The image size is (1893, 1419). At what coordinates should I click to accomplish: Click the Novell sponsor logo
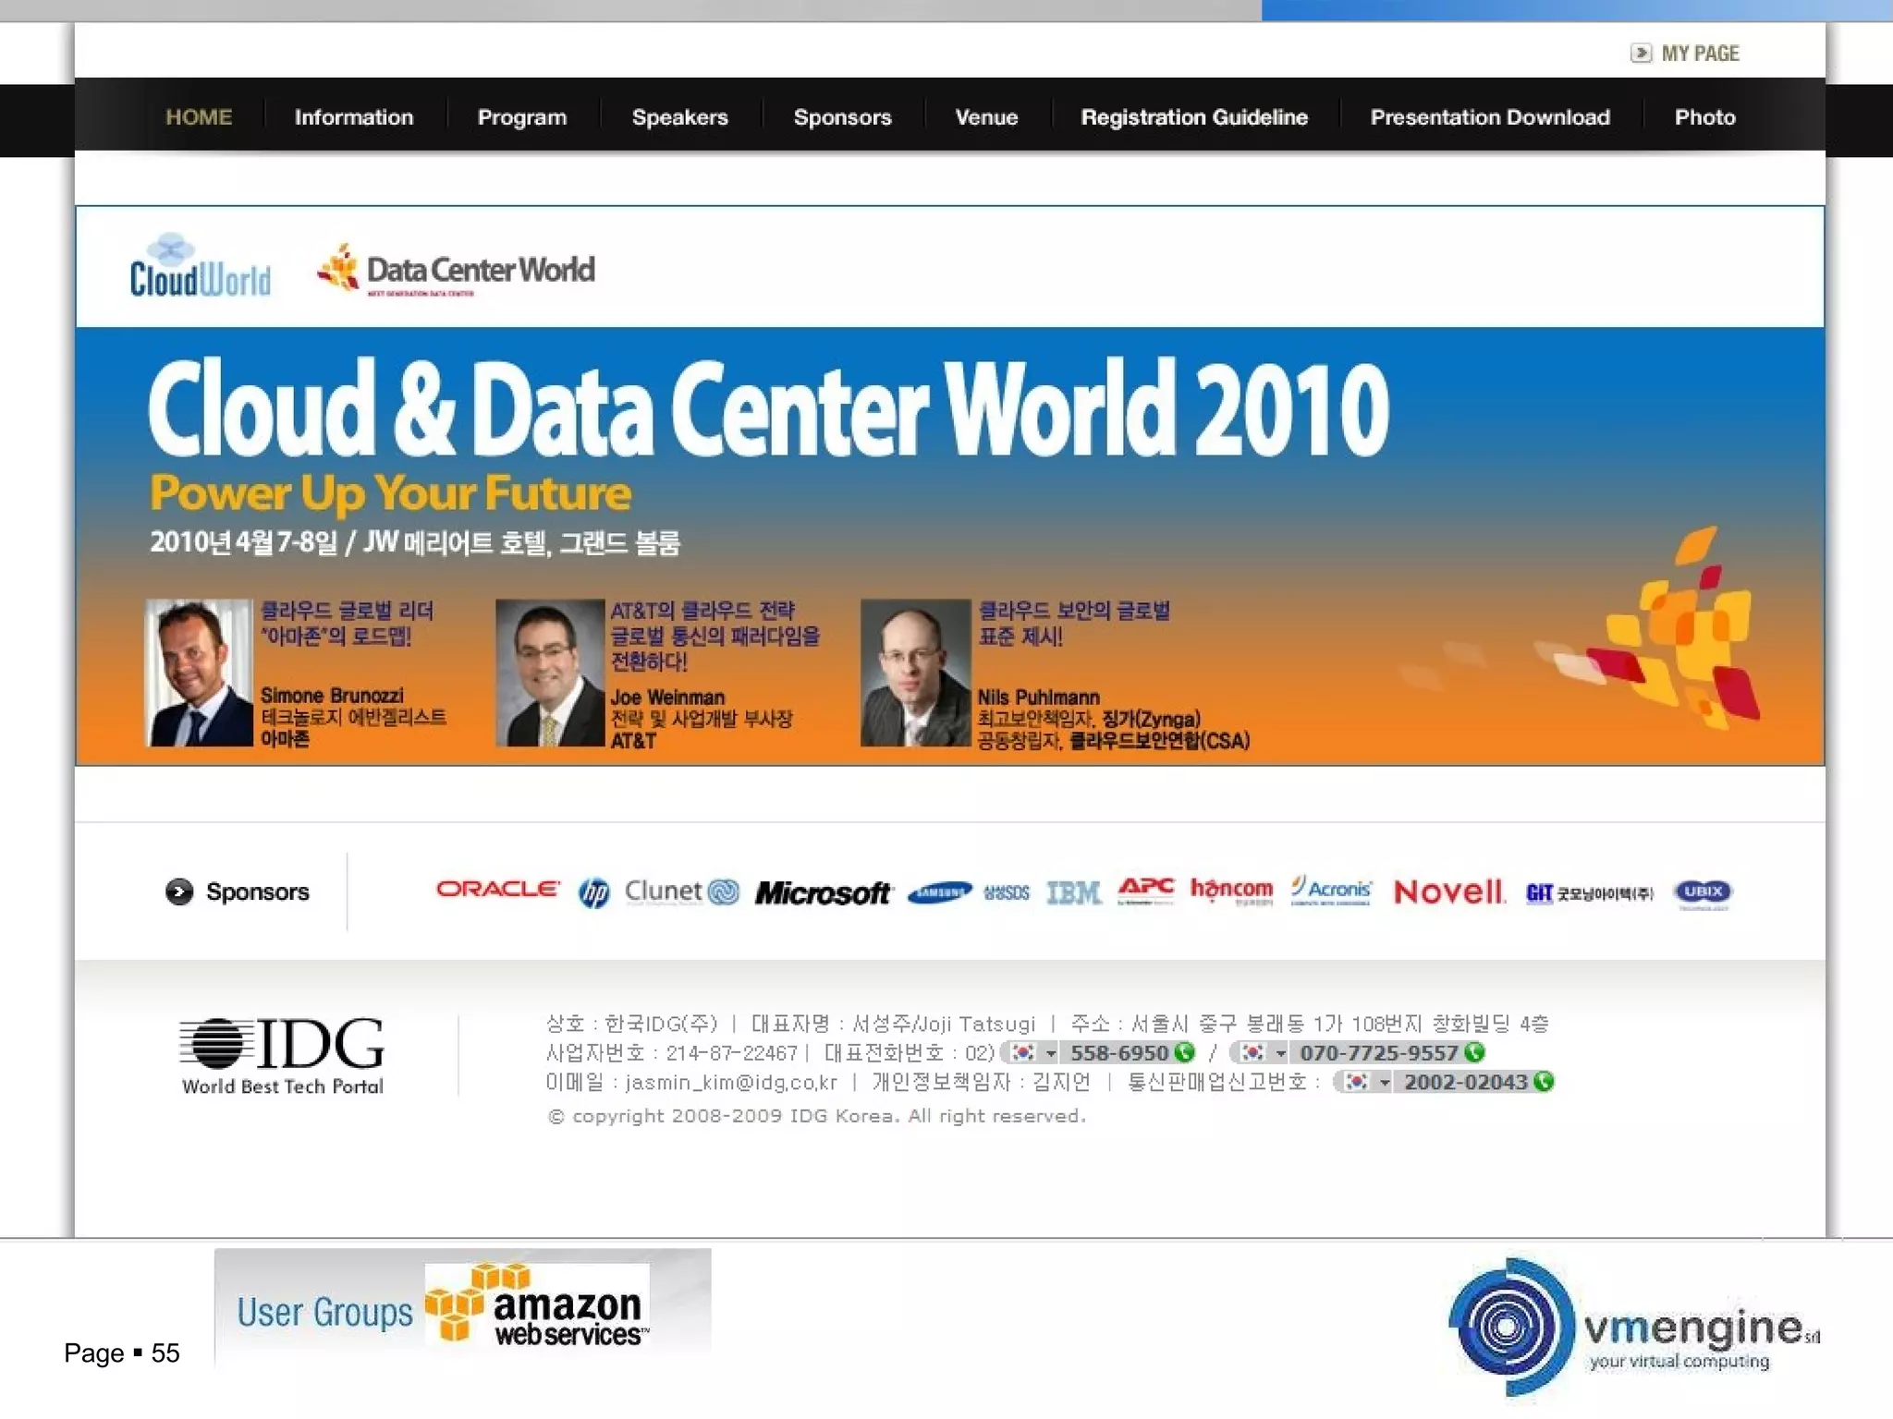pos(1448,892)
